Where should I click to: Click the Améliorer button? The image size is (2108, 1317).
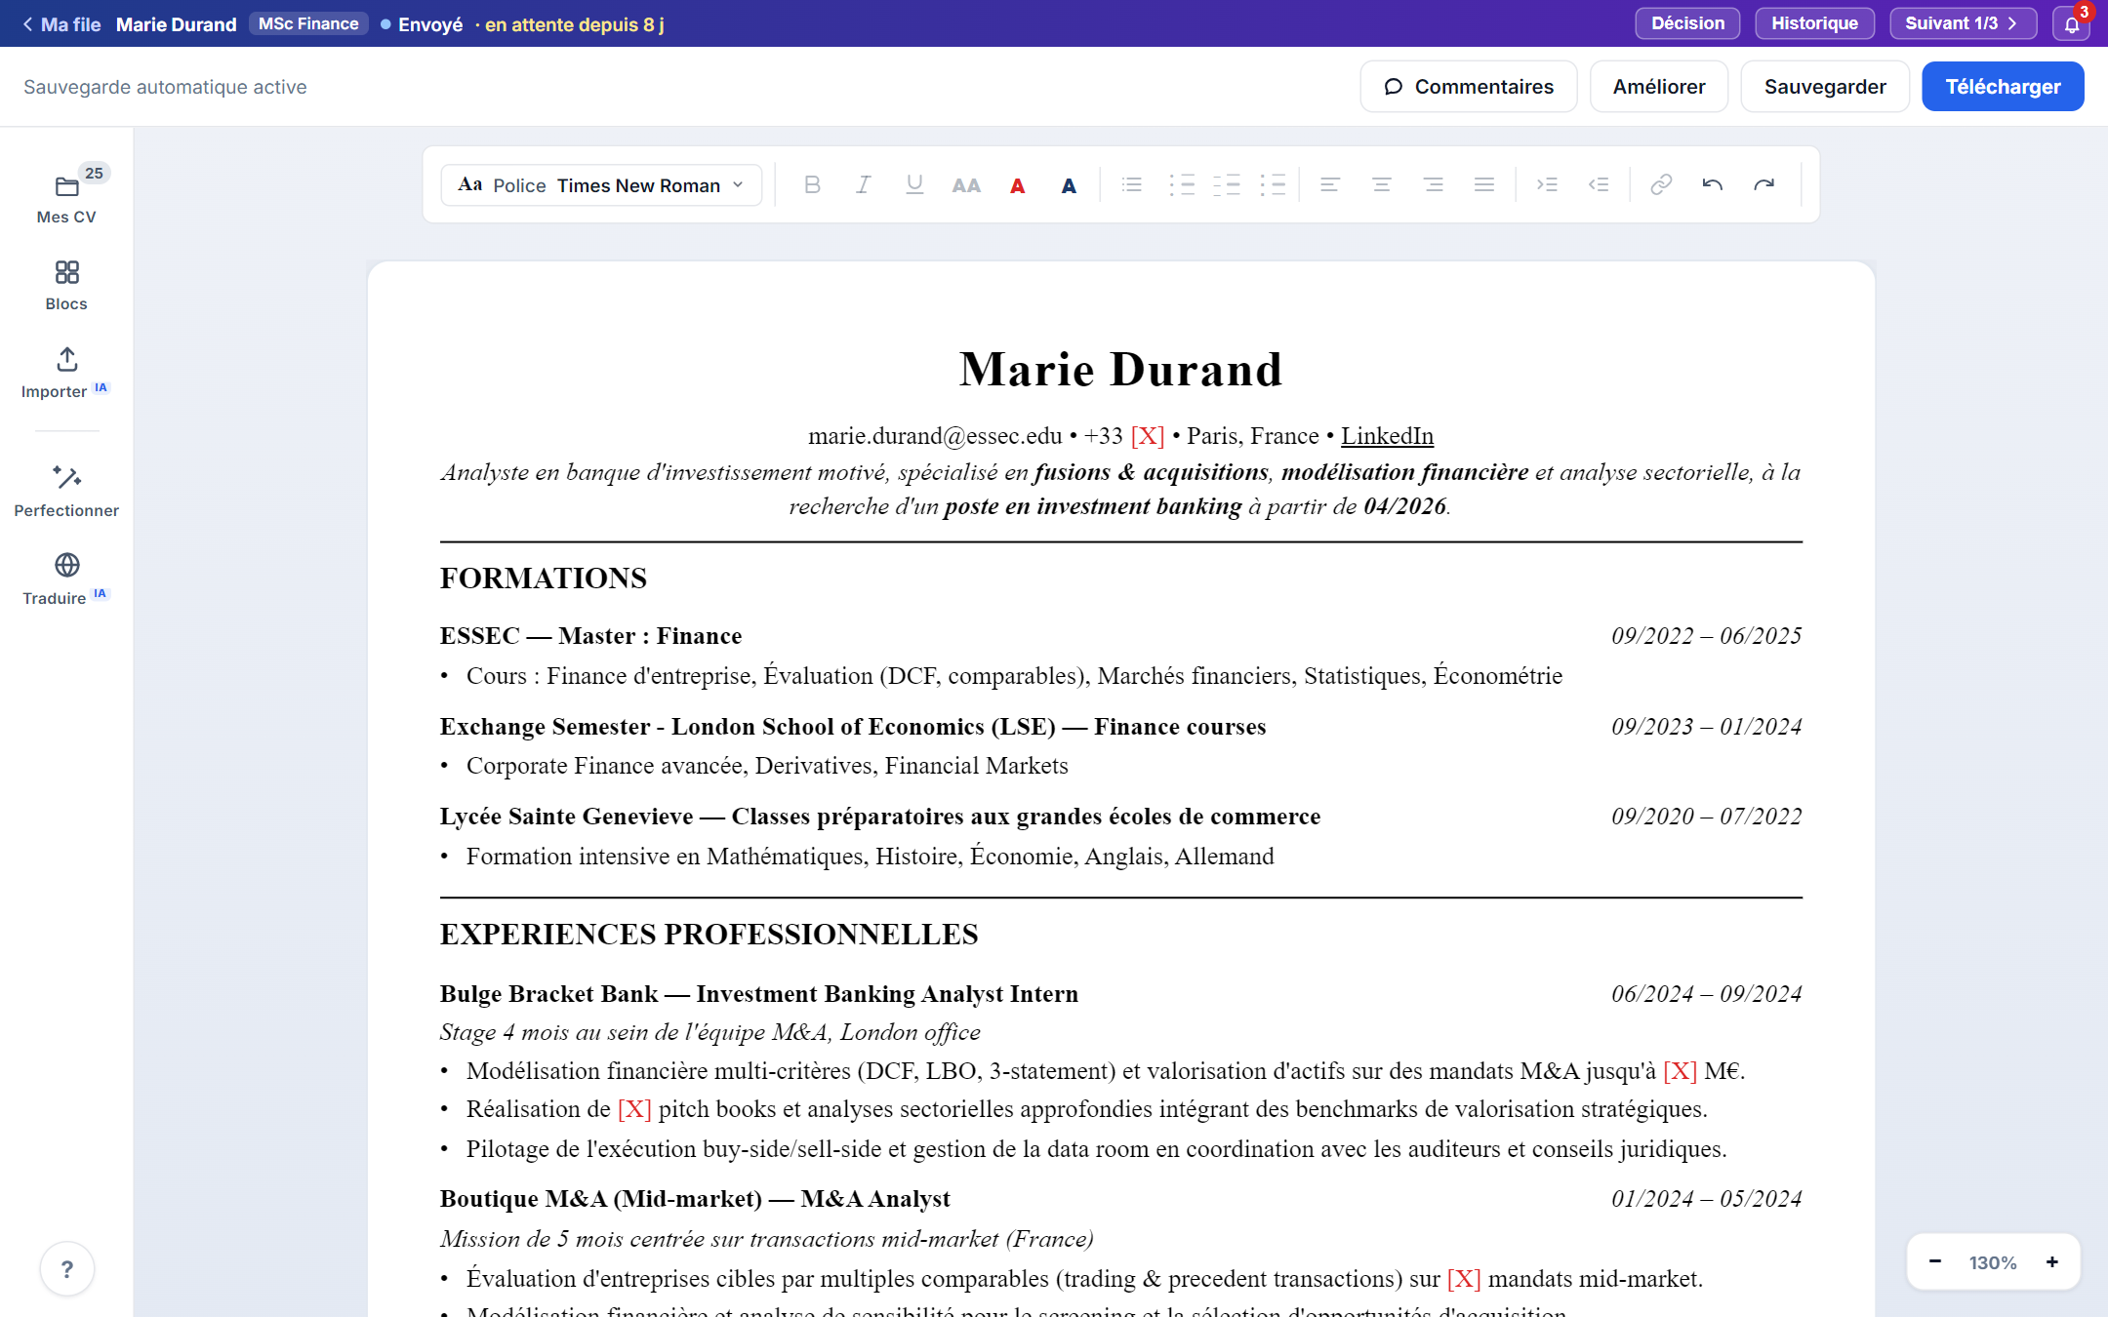pos(1659,87)
